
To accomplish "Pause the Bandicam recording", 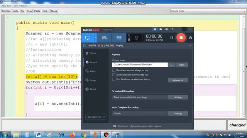I will point(172,38).
